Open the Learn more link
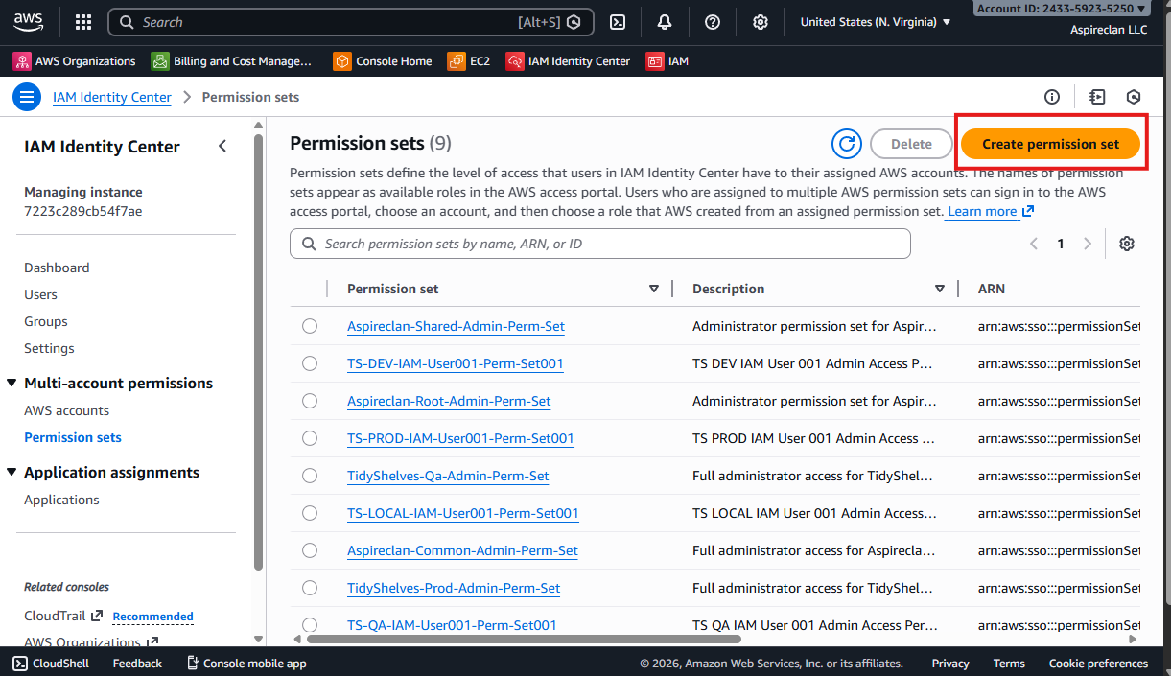Screen dimensions: 1171x676 990,211
